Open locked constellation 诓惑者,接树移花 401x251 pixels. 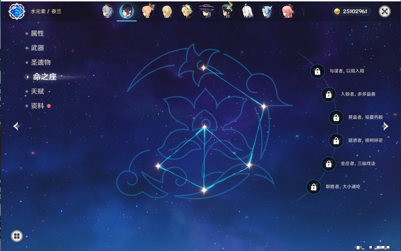point(336,141)
